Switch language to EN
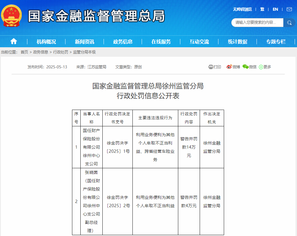The width and height of the screenshot is (297, 236). tap(275, 9)
